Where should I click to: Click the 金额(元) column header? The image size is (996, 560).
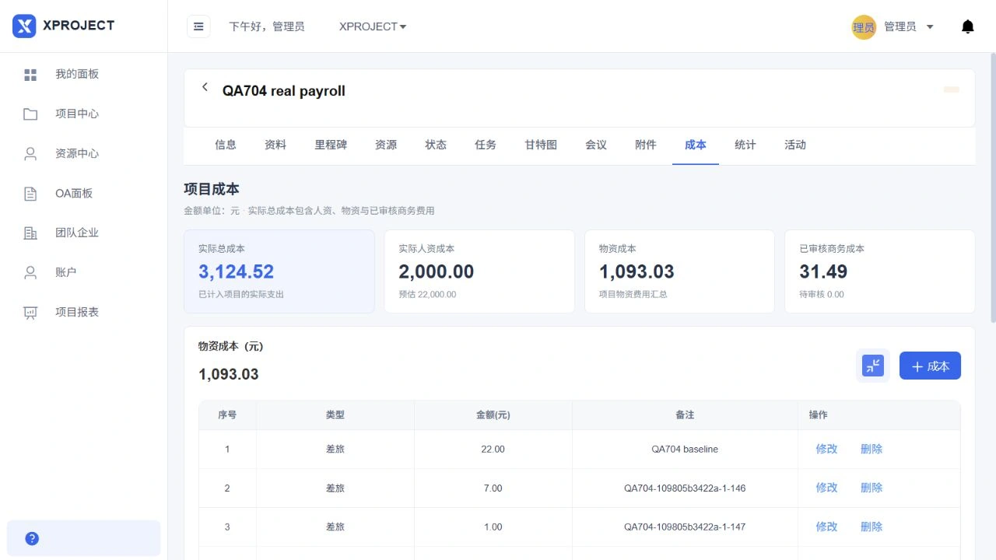coord(493,415)
